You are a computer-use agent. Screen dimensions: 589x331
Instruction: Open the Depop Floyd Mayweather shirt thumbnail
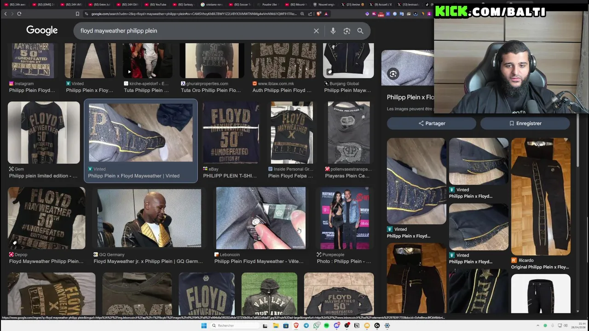46,218
